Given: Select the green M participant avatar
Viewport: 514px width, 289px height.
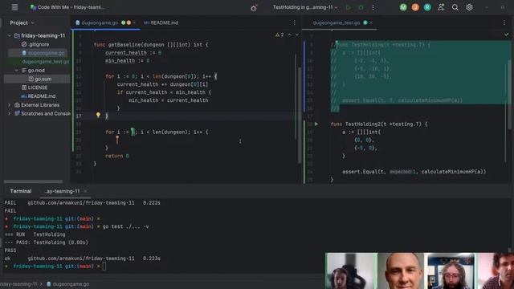Looking at the screenshot, I should click(403, 7).
